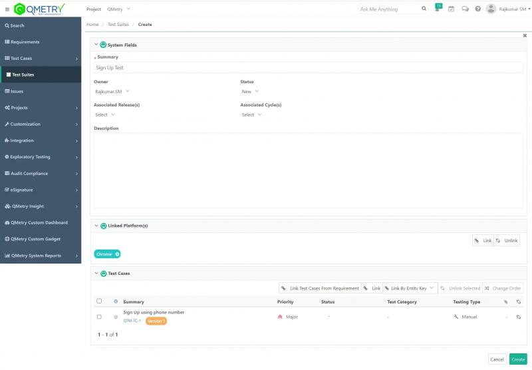Image resolution: width=532 pixels, height=370 pixels.
Task: Click the green Create button
Action: pos(518,359)
